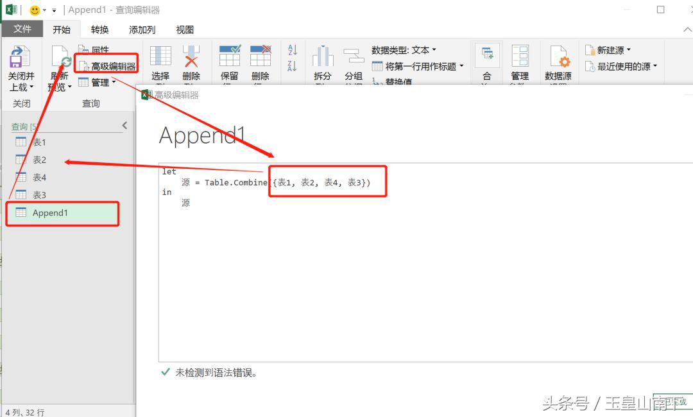Switch to the Home (开始) tab
The image size is (693, 417).
pyautogui.click(x=62, y=30)
